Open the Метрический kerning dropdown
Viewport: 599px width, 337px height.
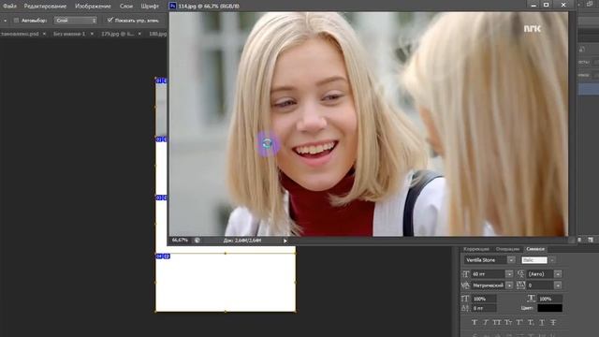(509, 286)
